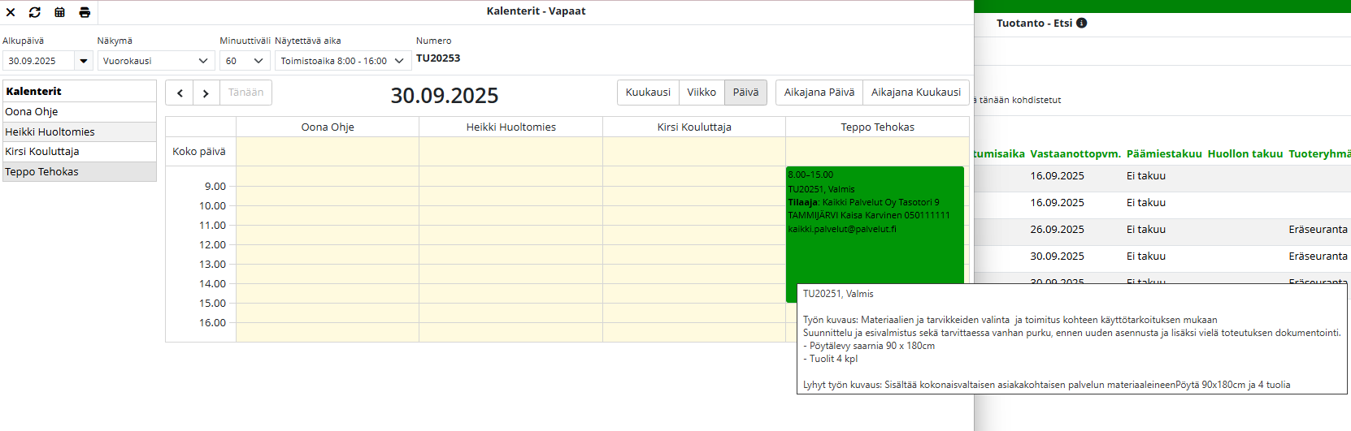
Task: Close the calendar window with X icon
Action: click(x=11, y=12)
